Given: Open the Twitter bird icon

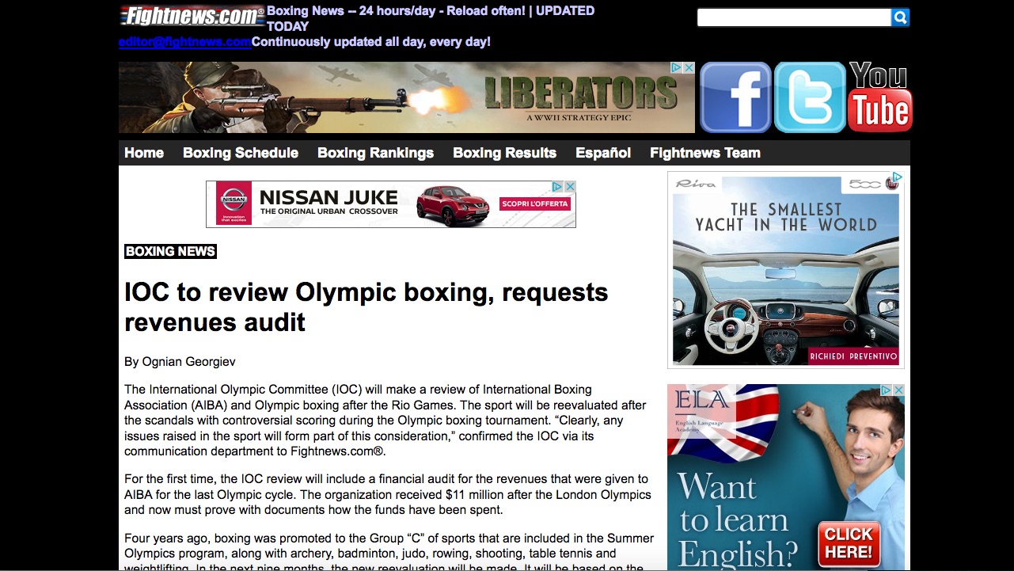Looking at the screenshot, I should (810, 97).
